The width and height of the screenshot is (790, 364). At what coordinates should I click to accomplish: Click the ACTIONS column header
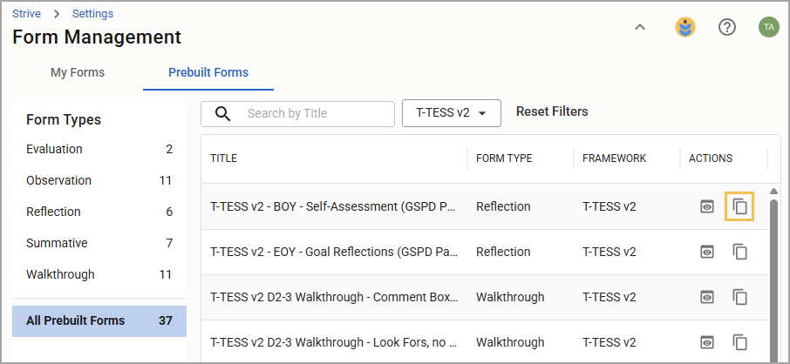(x=711, y=158)
